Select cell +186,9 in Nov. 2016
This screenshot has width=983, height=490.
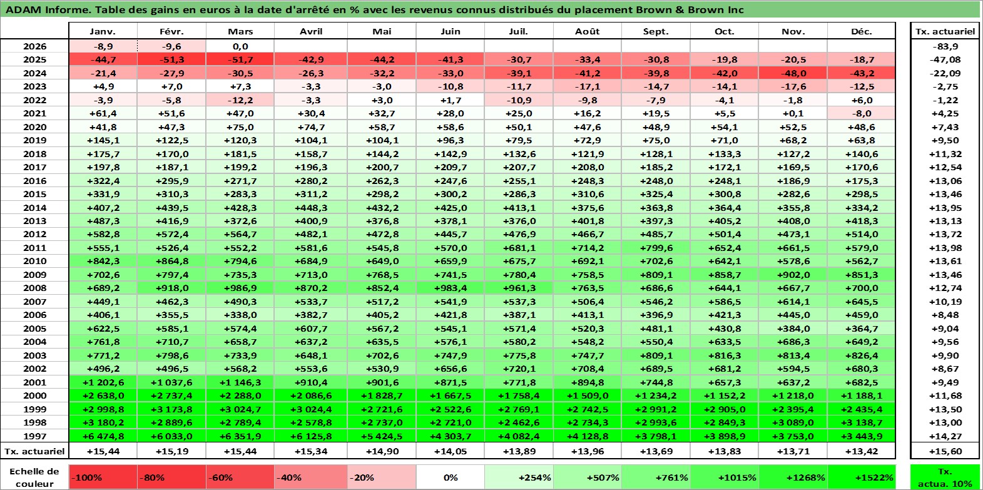point(793,181)
